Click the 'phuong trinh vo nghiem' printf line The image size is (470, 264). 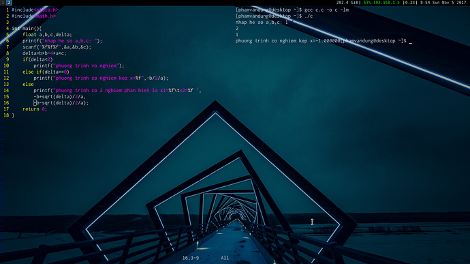pos(79,65)
